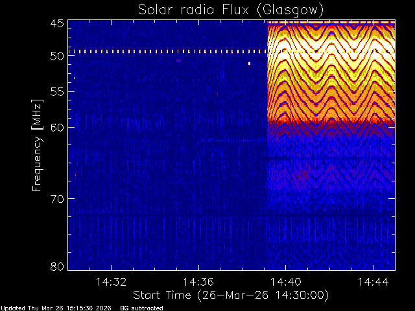The width and height of the screenshot is (415, 311).
Task: Click the title 'Solar radio Flux (Glasgow)'
Action: (x=231, y=10)
